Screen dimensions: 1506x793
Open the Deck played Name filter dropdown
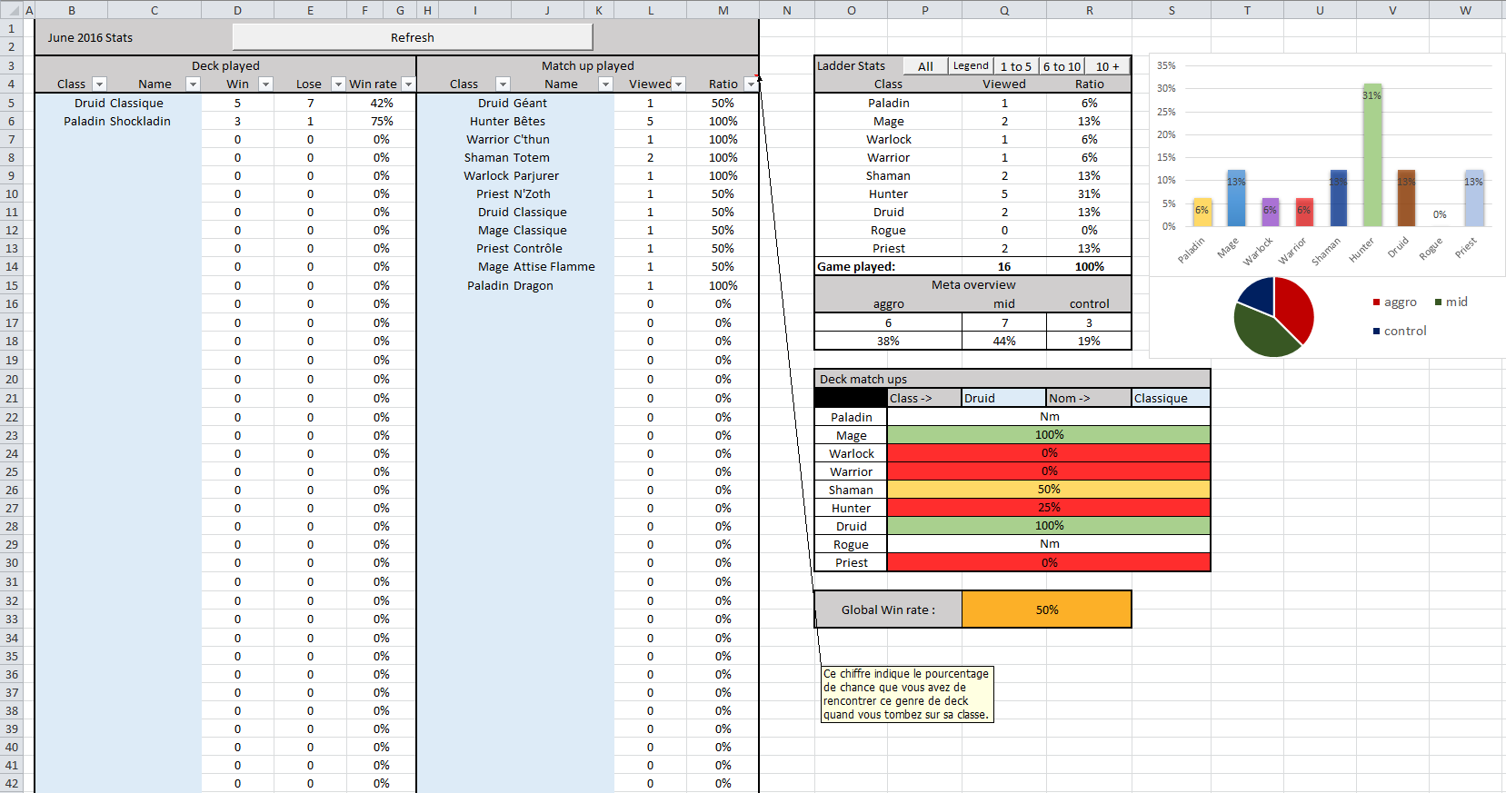(x=193, y=84)
